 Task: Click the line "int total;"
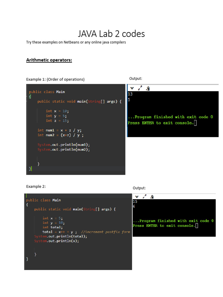click(x=53, y=227)
